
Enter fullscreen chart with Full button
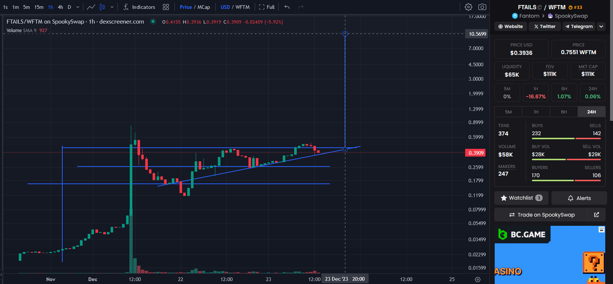coord(267,7)
